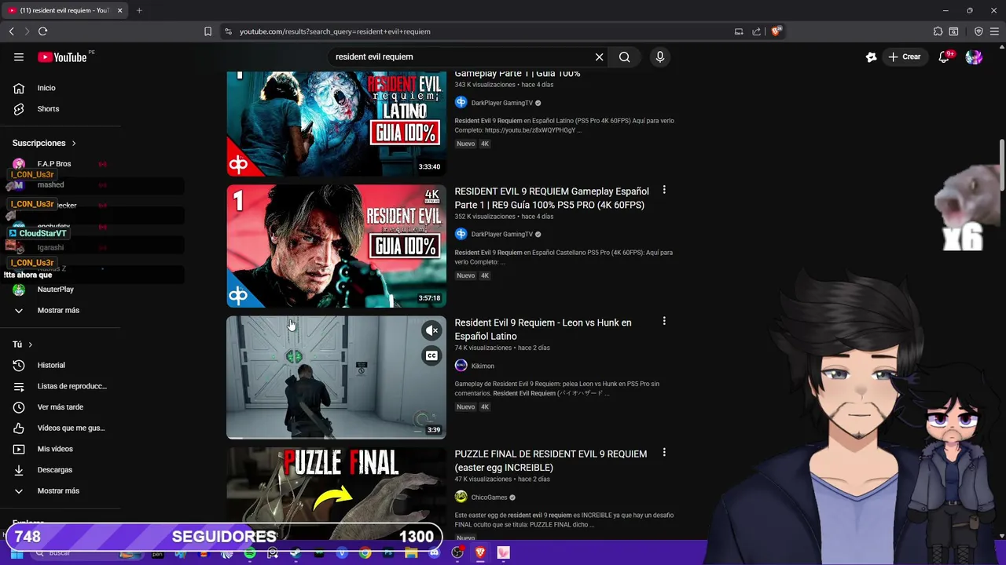Click the Crear button
The image size is (1006, 565).
pyautogui.click(x=904, y=56)
